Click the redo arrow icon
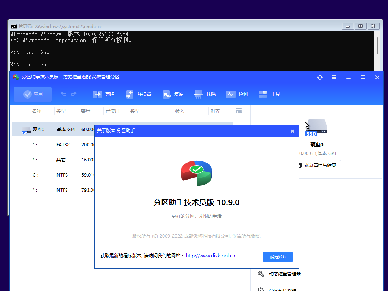 click(x=74, y=94)
